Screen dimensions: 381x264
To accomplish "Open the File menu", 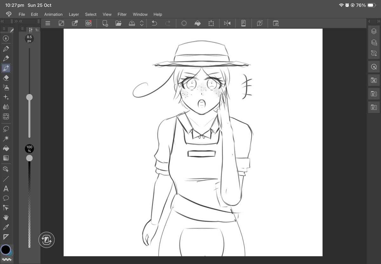I will (22, 14).
